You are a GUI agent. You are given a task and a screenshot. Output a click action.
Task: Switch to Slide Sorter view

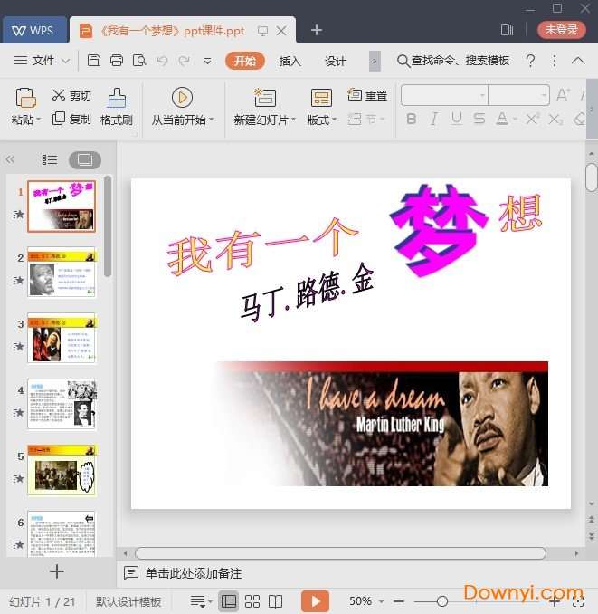point(252,601)
